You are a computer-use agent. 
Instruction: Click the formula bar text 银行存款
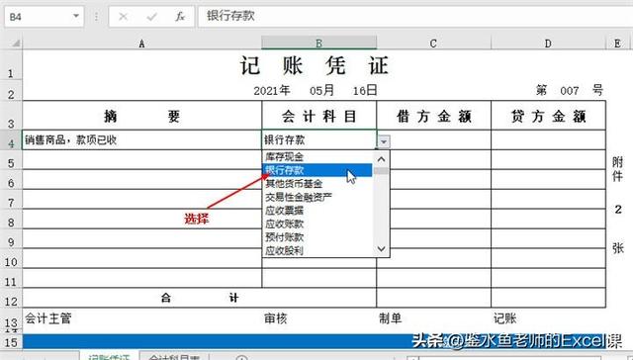pos(230,16)
